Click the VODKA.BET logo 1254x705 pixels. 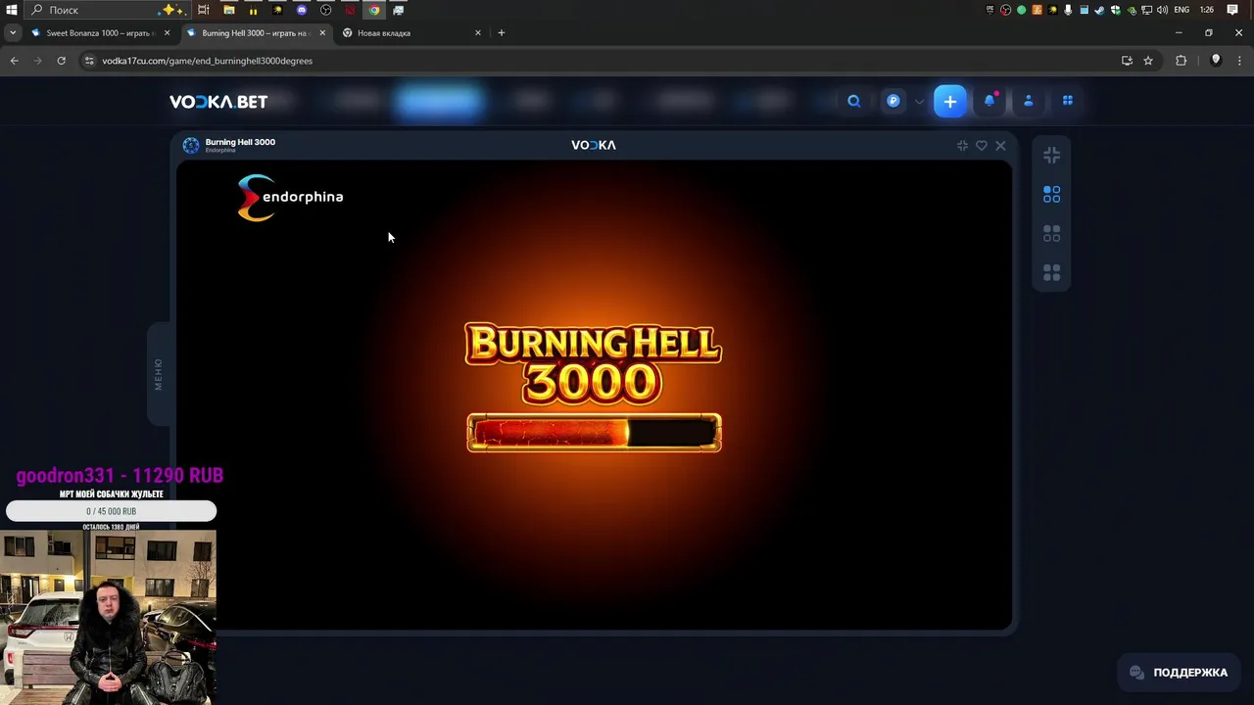[218, 102]
